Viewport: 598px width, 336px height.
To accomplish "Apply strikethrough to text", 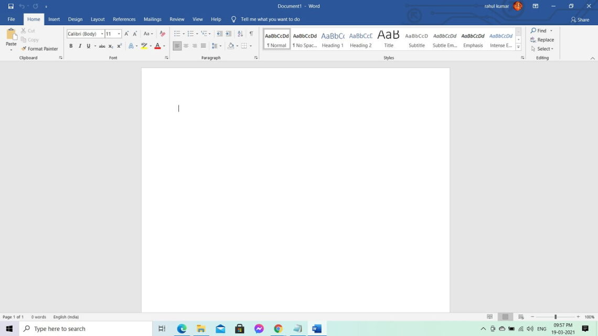I will (102, 46).
